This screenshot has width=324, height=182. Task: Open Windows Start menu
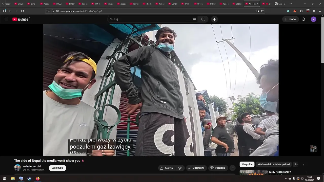pyautogui.click(x=4, y=179)
